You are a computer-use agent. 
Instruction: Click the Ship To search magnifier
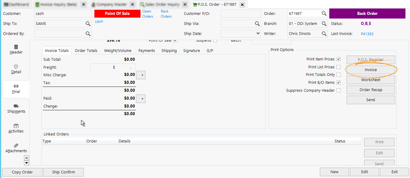(x=88, y=23)
